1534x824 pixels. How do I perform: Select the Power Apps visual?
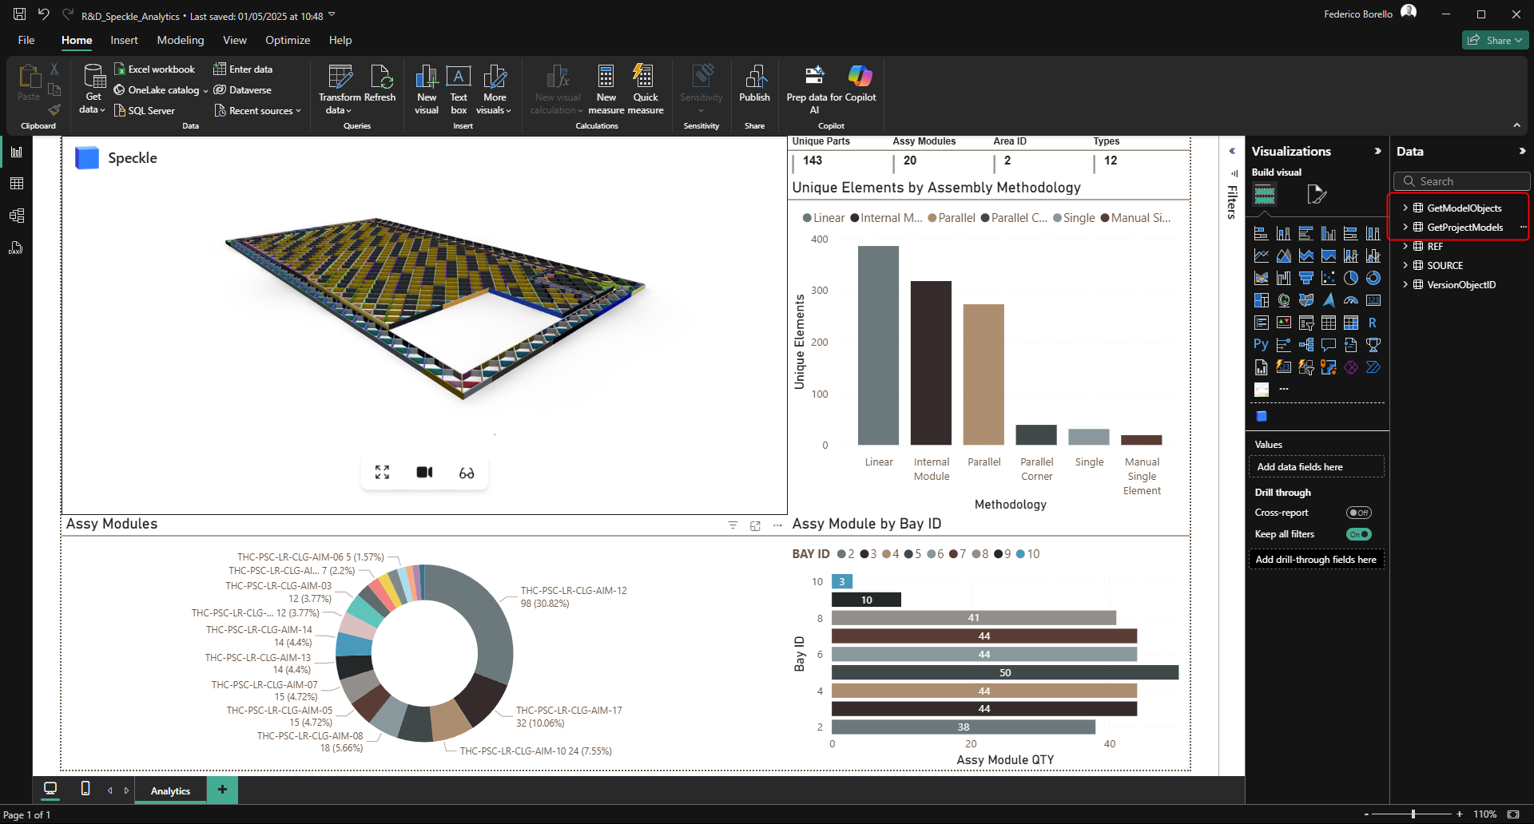point(1351,367)
